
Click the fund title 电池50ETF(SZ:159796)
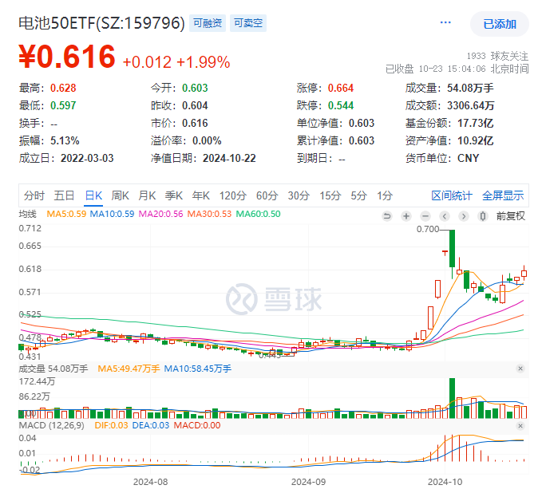tap(101, 23)
